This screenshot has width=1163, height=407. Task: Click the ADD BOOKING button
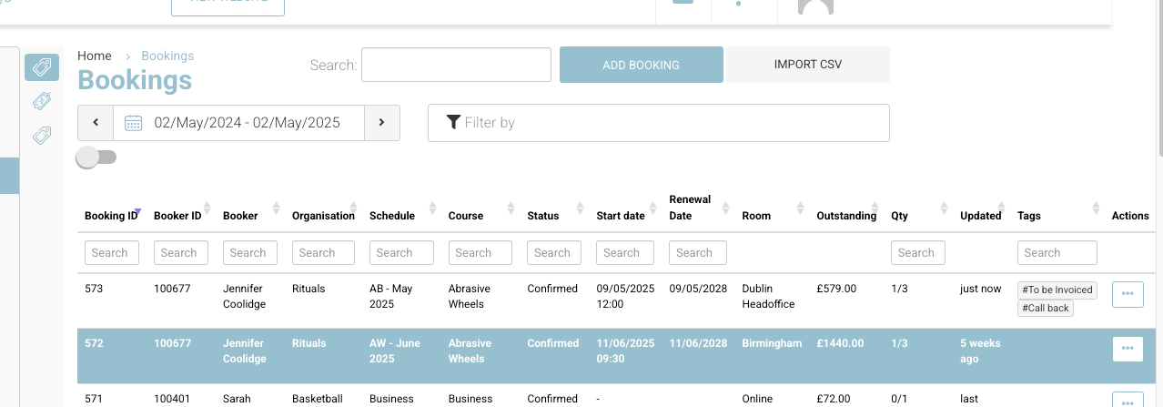(641, 65)
